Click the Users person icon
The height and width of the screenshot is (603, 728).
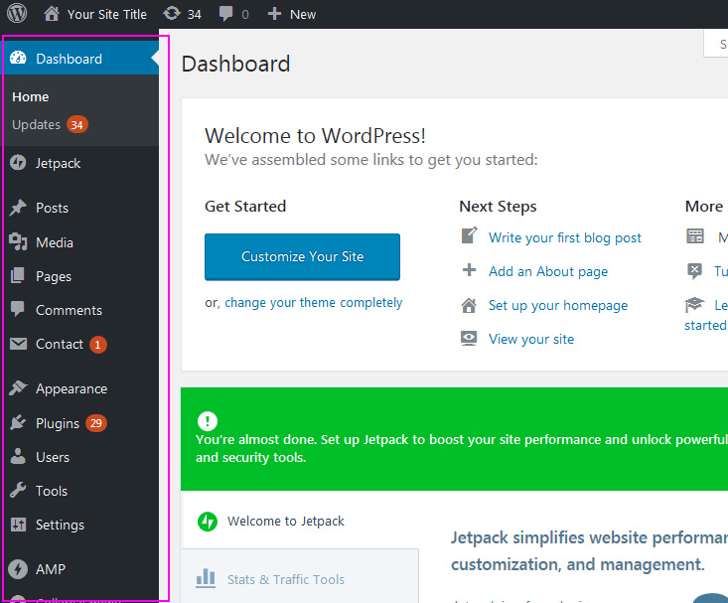point(18,456)
